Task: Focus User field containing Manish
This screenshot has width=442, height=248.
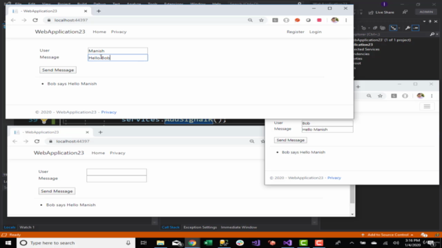Action: click(117, 51)
